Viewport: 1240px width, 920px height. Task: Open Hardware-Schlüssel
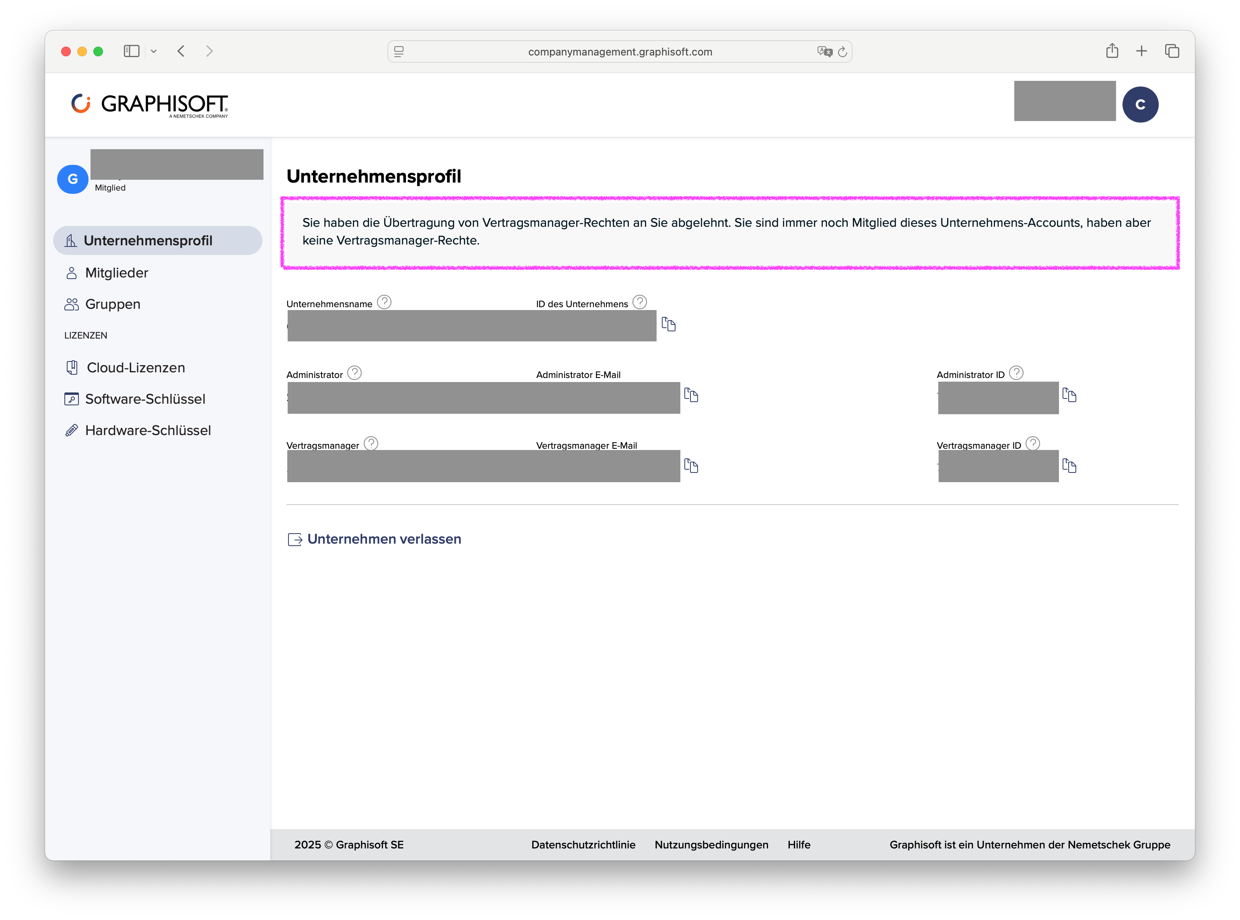(138, 431)
